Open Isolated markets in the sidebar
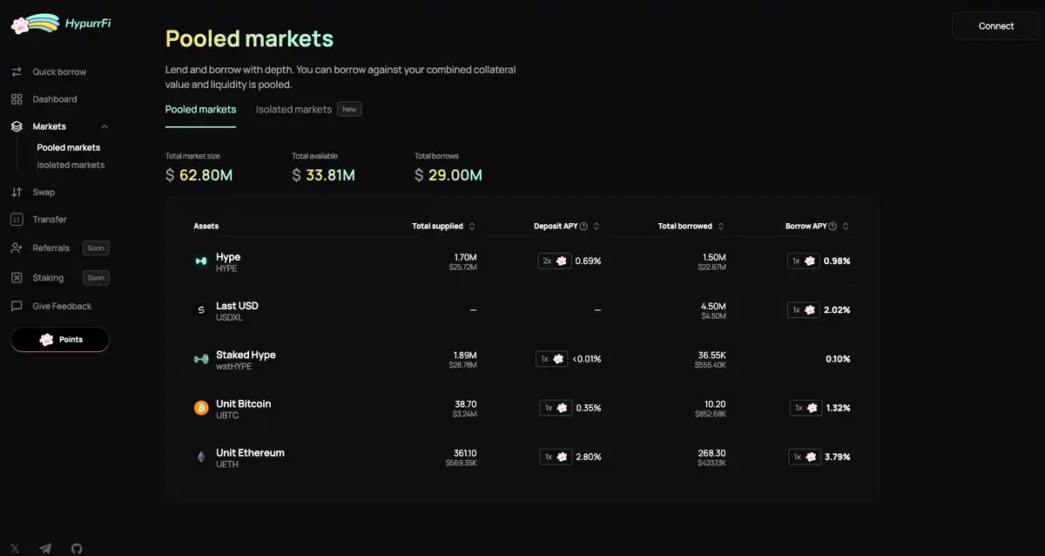1045x556 pixels. 71,165
